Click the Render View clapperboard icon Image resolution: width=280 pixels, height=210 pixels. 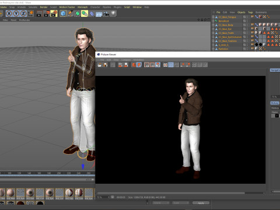coord(39,13)
